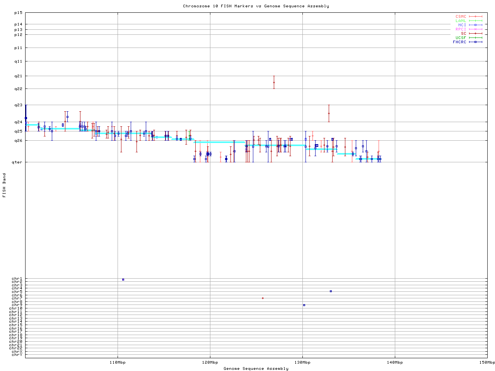This screenshot has width=495, height=371.
Task: Click the chart title about Chromosome 10 FISH Markers
Action: [x=256, y=6]
